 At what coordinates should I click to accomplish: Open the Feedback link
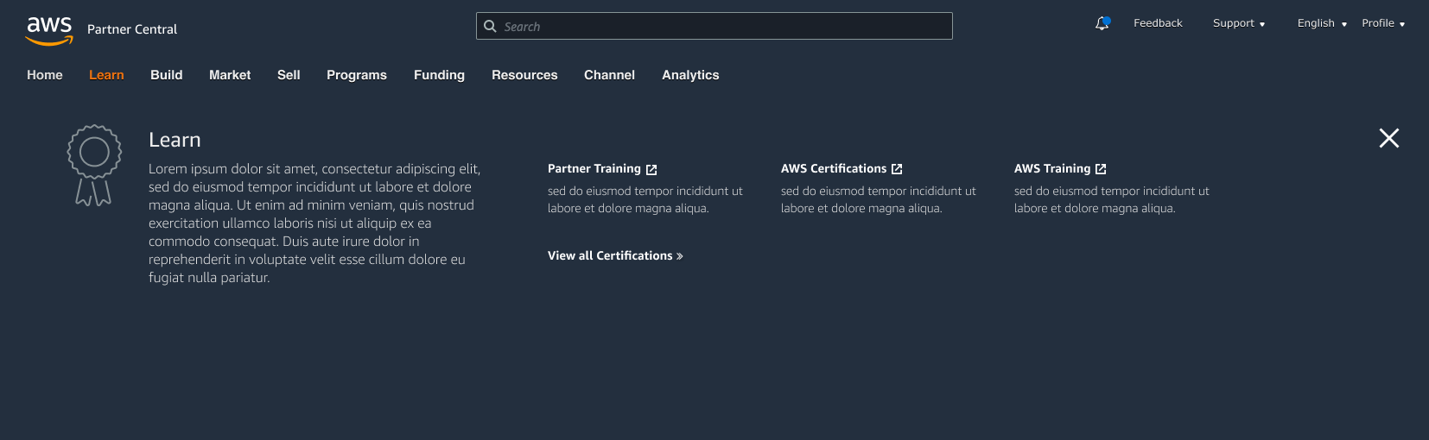[1158, 23]
